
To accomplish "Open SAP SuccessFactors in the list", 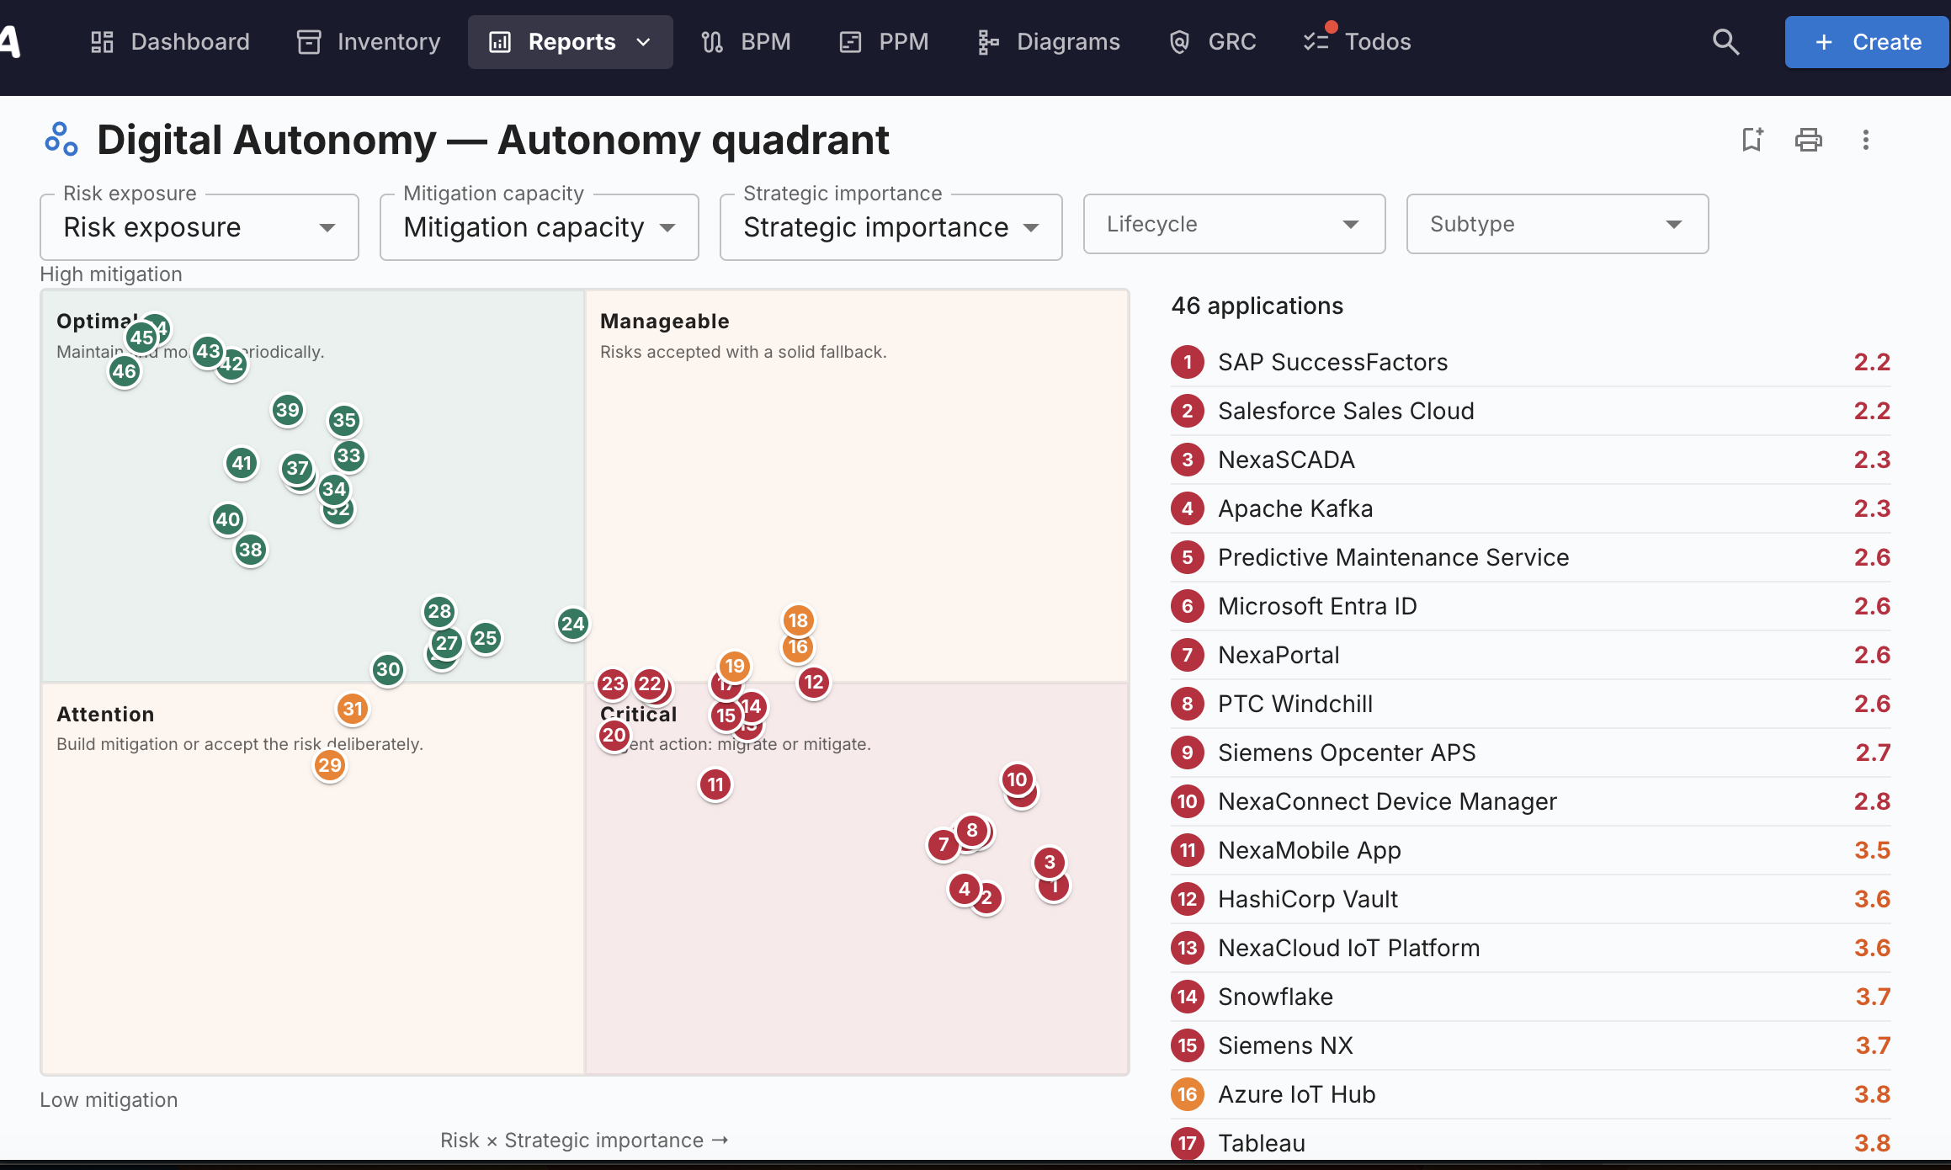I will point(1530,362).
